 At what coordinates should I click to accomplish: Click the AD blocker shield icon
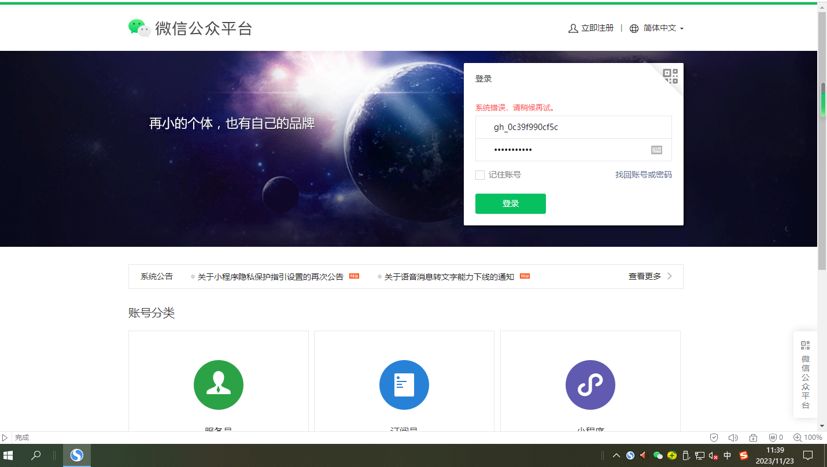(773, 438)
